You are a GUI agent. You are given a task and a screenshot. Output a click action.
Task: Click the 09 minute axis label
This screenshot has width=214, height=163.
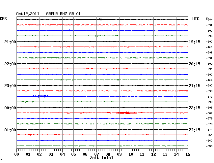pos(119,154)
